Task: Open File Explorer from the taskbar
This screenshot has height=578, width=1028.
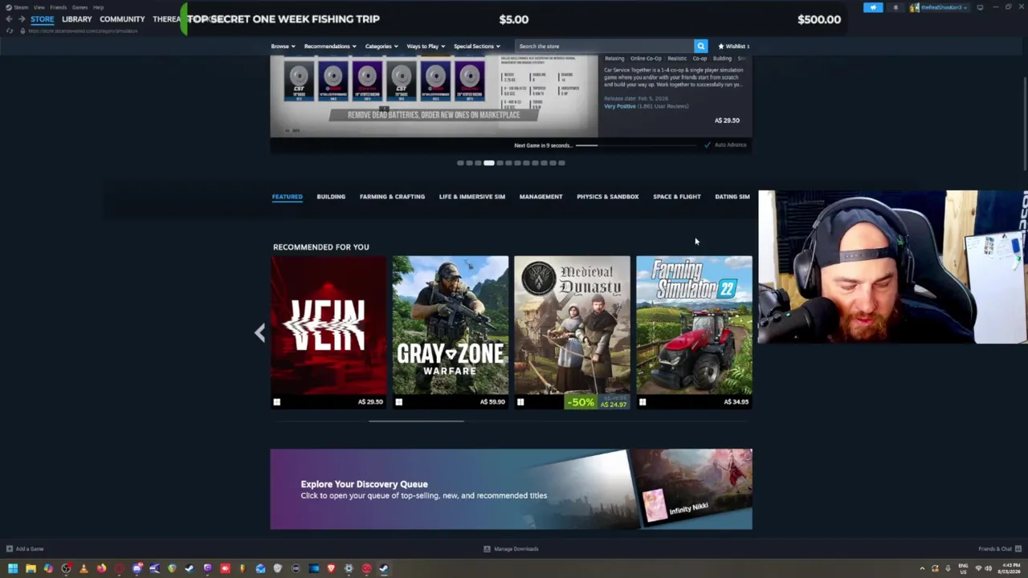Action: (31, 568)
